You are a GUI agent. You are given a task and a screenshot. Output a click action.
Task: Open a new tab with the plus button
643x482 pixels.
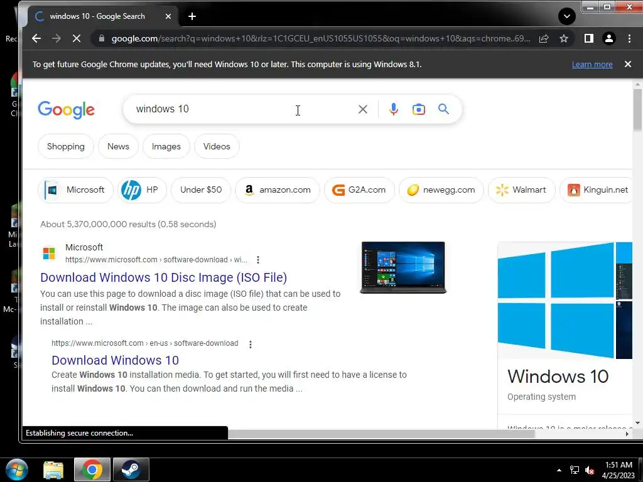pos(192,16)
